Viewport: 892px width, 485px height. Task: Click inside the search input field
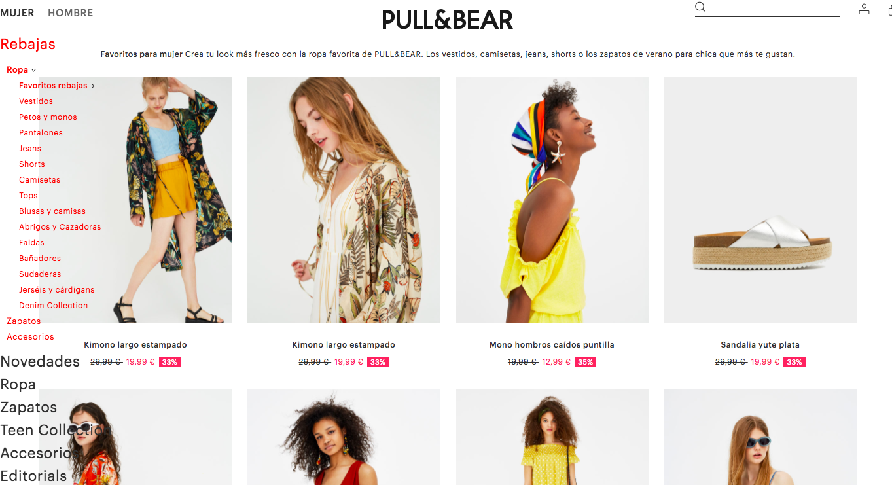pos(774,9)
